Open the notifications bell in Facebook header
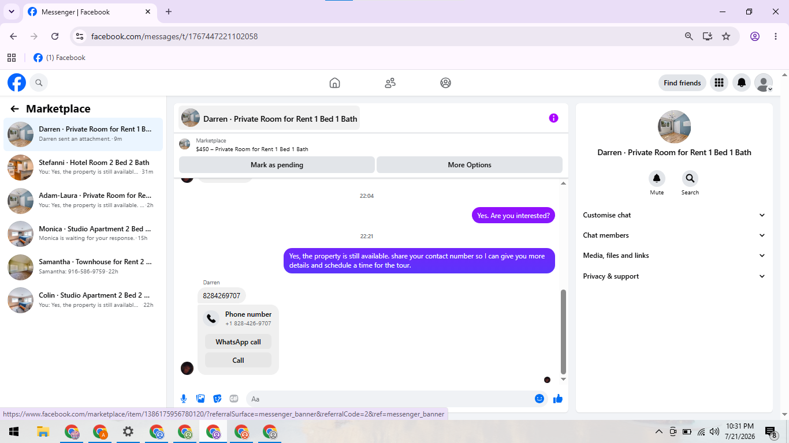The image size is (789, 443). [742, 82]
